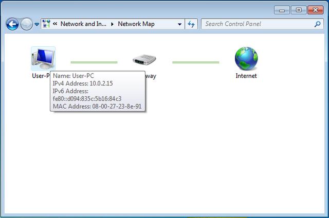Select the Network Map breadcrumb item
Image resolution: width=329 pixels, height=218 pixels.
click(x=136, y=24)
